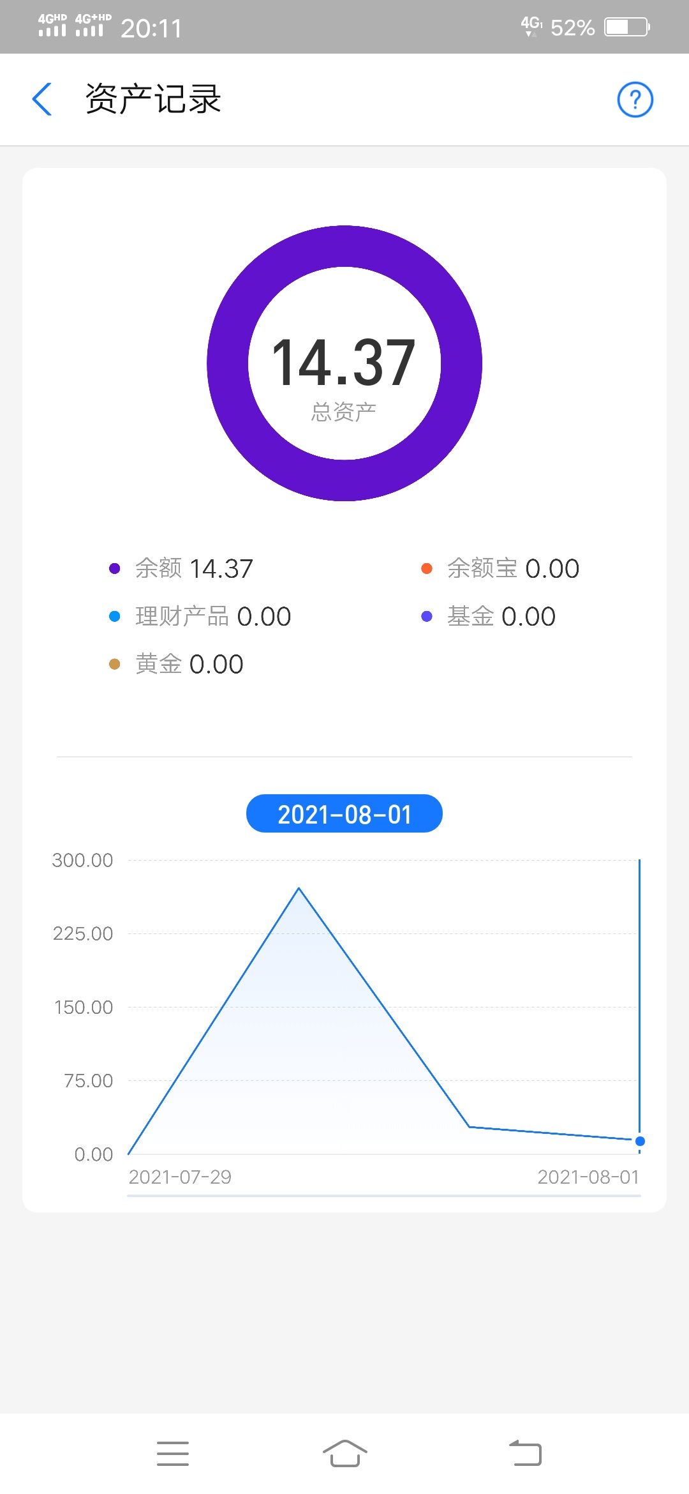Viewport: 689px width, 1494px height.
Task: Click the blue 理财产品 legend dot
Action: point(115,616)
